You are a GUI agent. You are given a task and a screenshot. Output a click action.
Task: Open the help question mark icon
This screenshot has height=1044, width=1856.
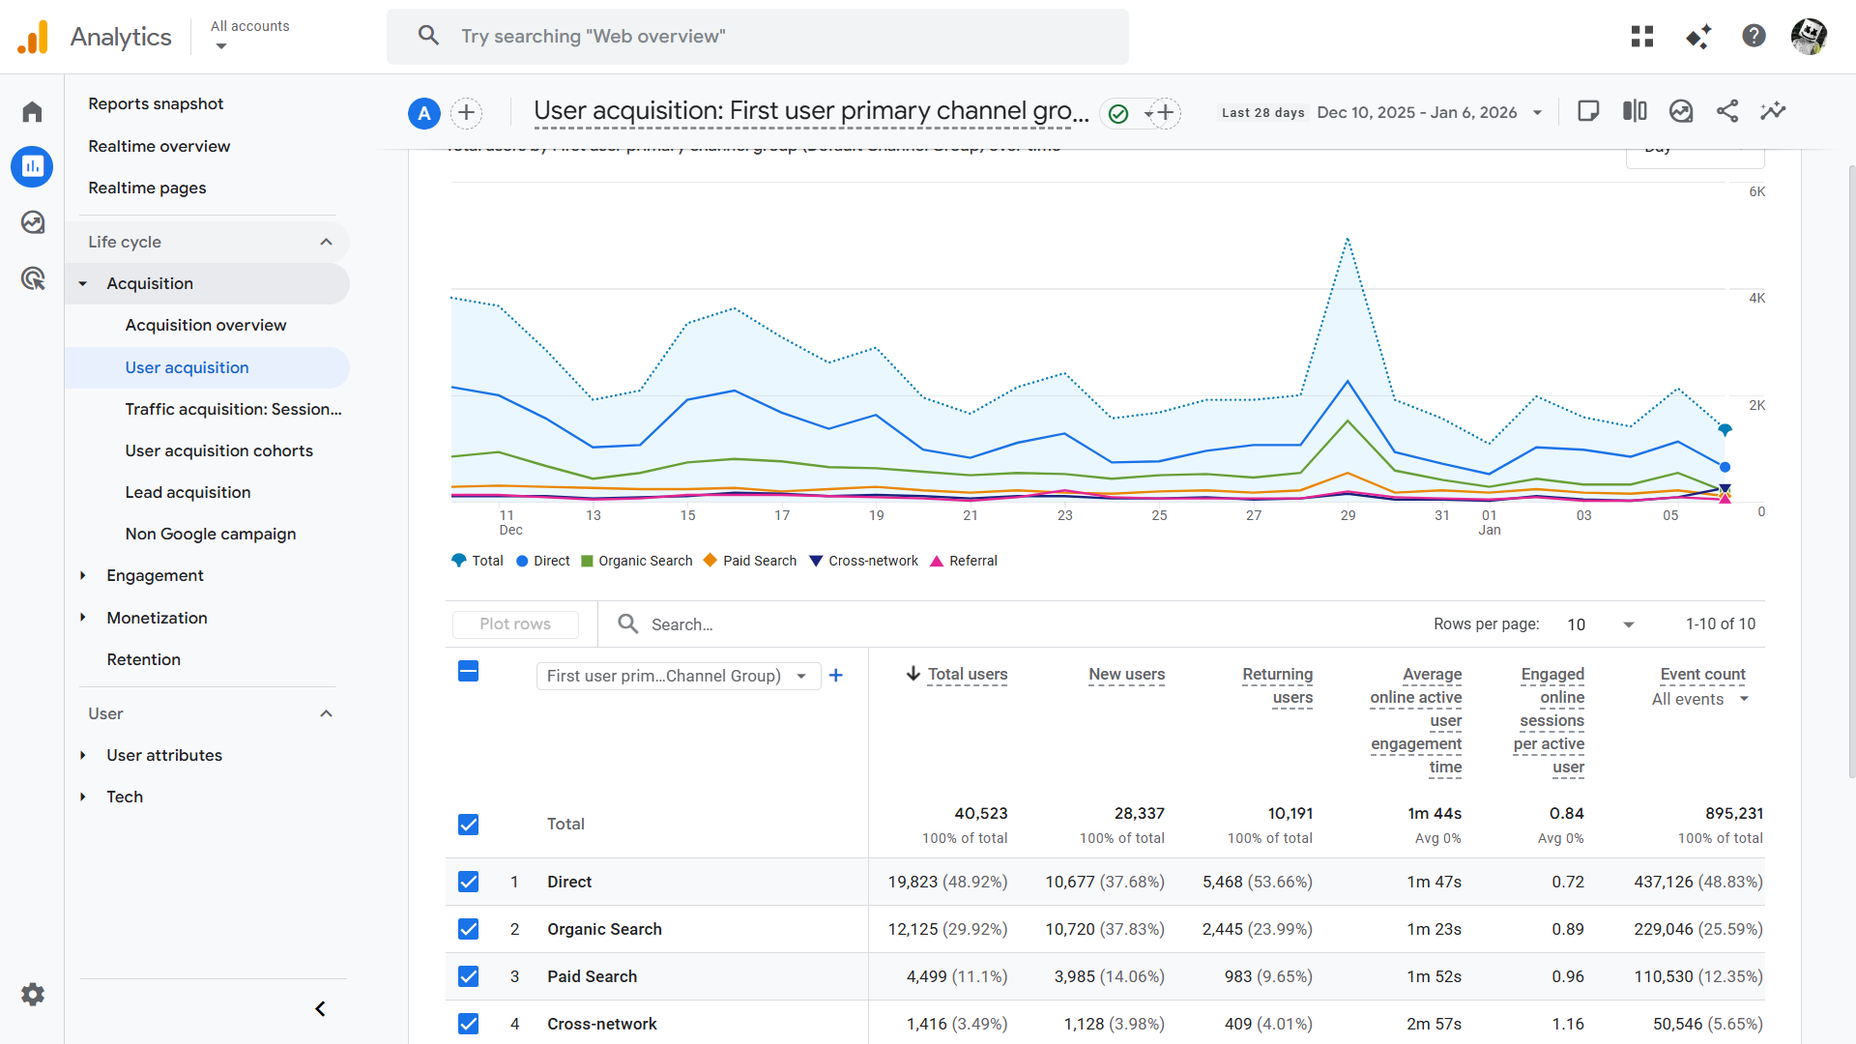[x=1754, y=37]
